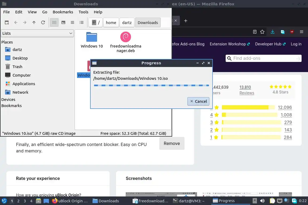Viewport: 308px width, 205px height.
Task: Open the View menu
Action: click(32, 12)
